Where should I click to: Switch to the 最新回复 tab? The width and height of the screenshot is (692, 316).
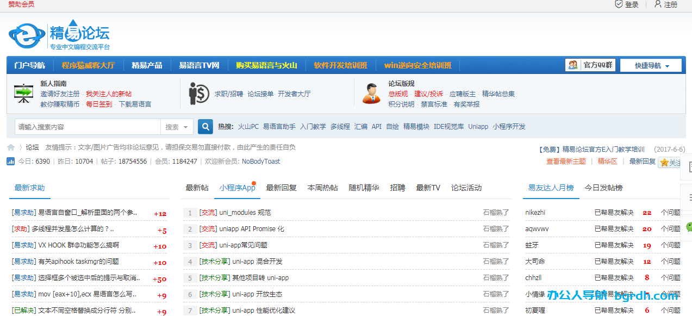pos(281,188)
